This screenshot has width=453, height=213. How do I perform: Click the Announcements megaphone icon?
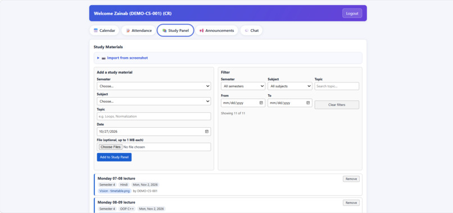201,31
